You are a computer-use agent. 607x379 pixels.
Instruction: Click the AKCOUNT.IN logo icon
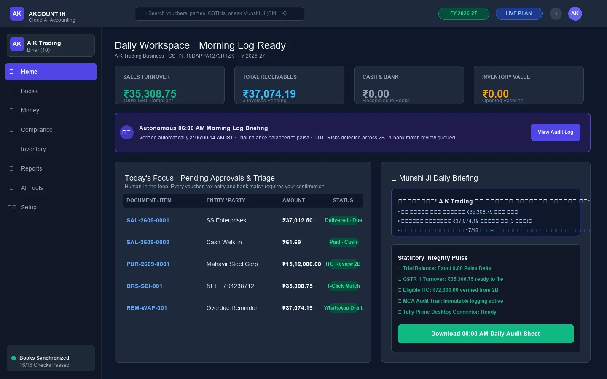click(17, 14)
